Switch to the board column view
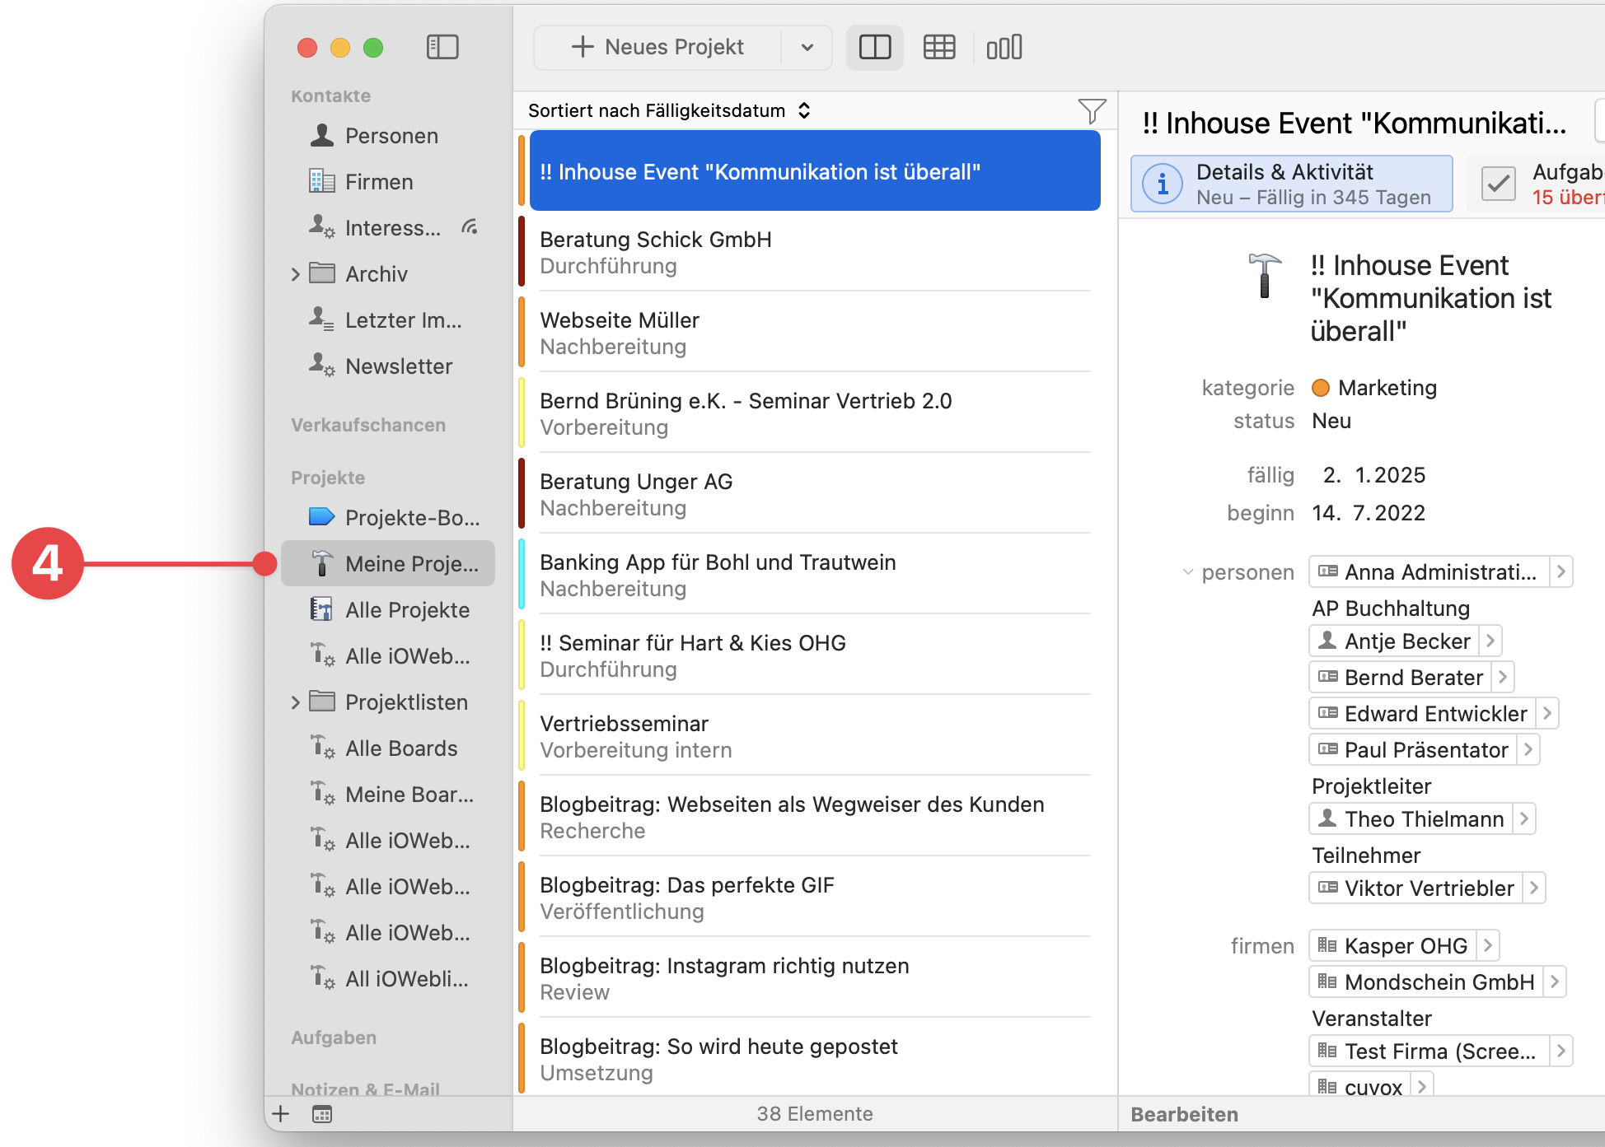 (x=1004, y=47)
